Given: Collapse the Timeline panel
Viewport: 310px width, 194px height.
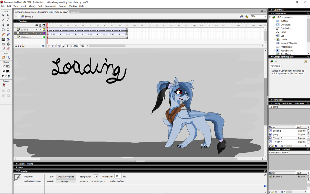Looking at the screenshot, I should click(17, 21).
